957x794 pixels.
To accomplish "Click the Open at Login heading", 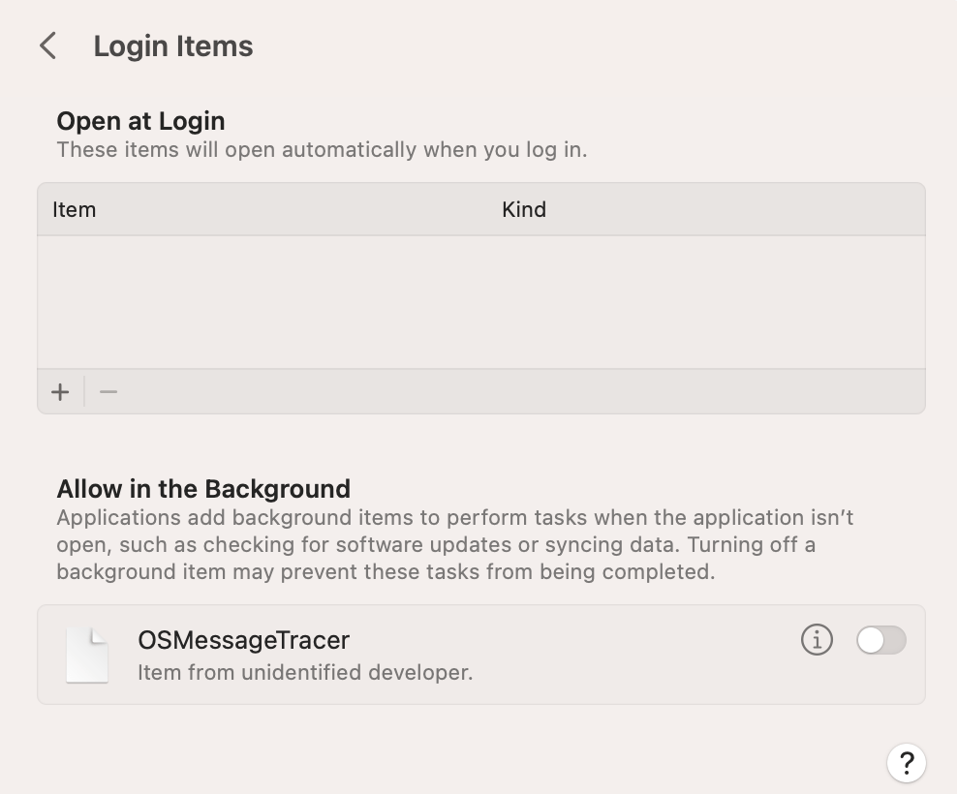I will (140, 121).
